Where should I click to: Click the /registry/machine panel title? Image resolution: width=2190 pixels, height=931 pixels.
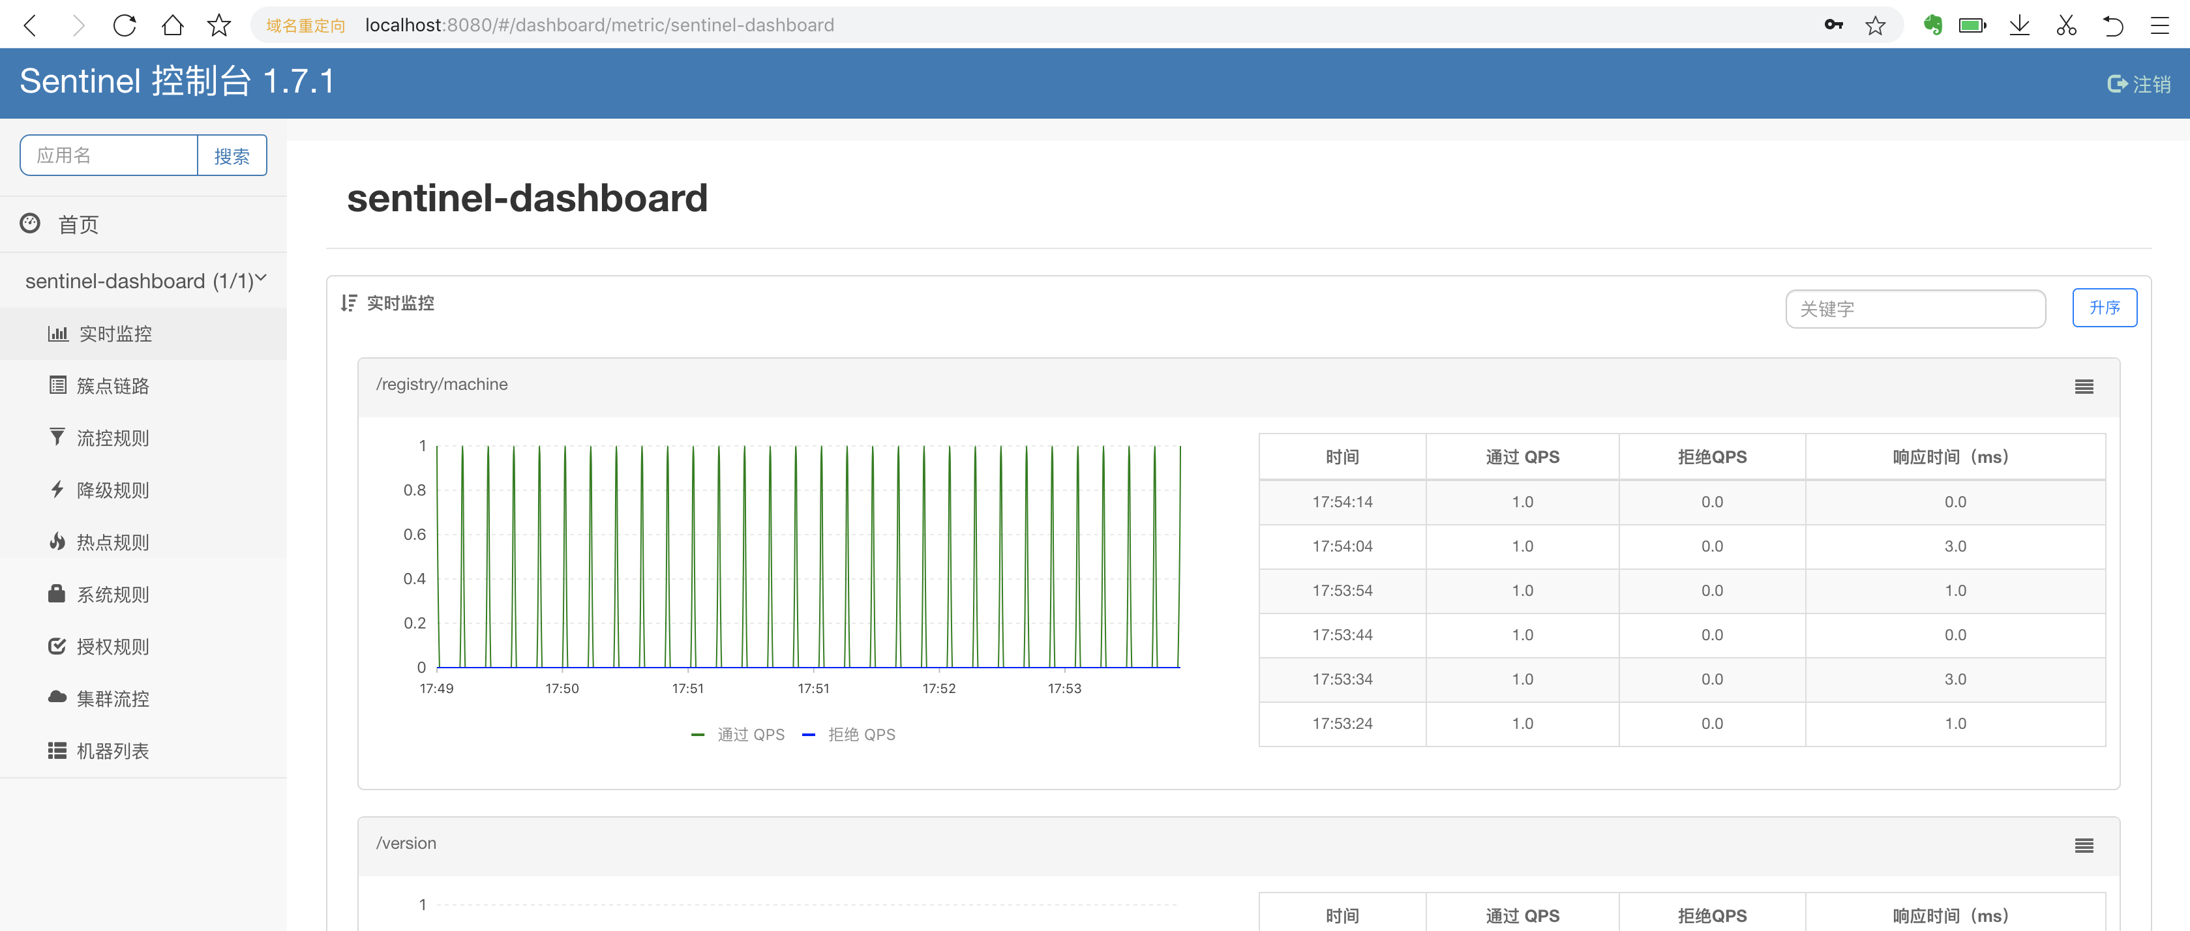442,384
